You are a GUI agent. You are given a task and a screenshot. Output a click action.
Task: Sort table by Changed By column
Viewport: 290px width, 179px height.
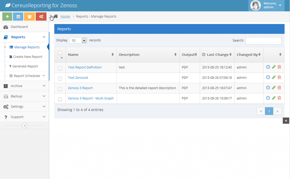(249, 55)
